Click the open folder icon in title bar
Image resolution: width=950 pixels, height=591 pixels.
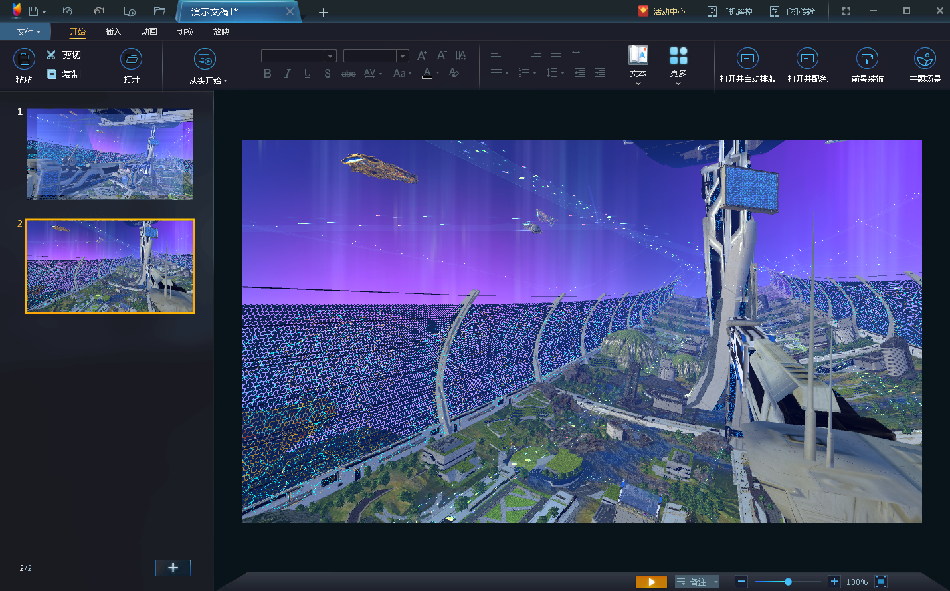tap(159, 11)
